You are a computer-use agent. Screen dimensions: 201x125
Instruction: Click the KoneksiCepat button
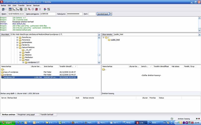pyautogui.click(x=103, y=14)
